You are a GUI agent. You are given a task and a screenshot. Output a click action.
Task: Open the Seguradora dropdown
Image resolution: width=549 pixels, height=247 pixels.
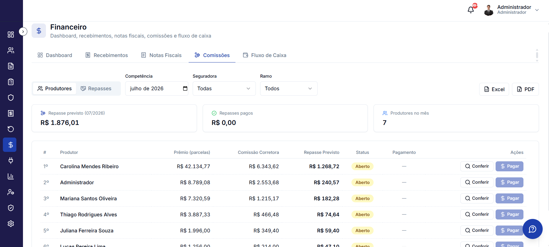pyautogui.click(x=224, y=89)
